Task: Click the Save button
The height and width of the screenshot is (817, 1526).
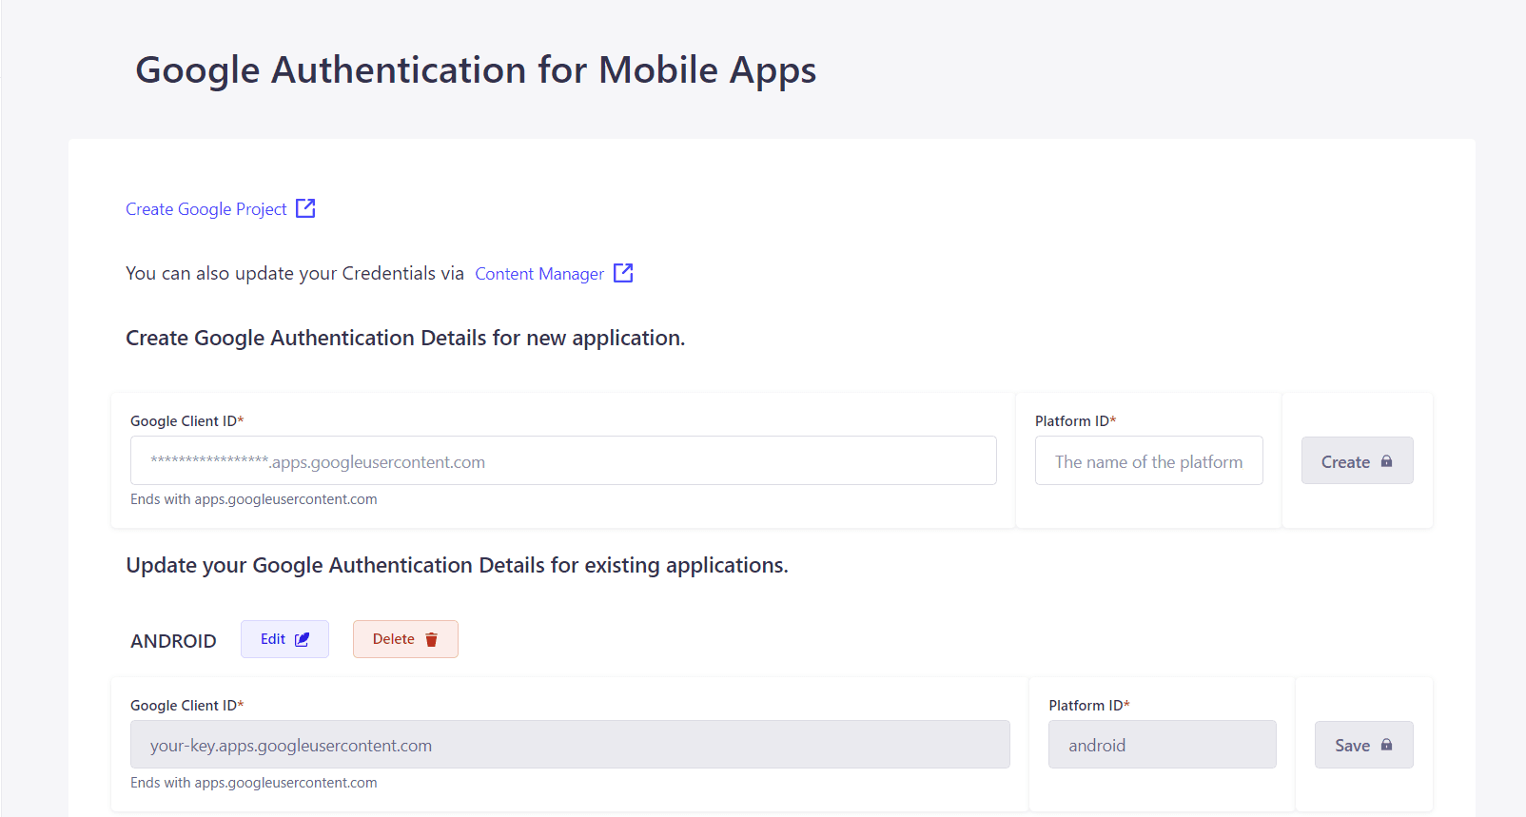Action: click(1363, 745)
